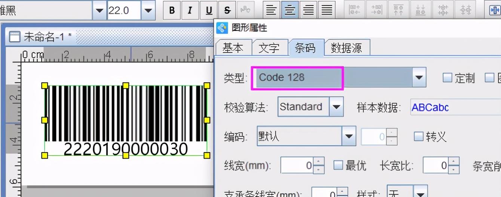Enable the 定制 checkbox

point(448,78)
